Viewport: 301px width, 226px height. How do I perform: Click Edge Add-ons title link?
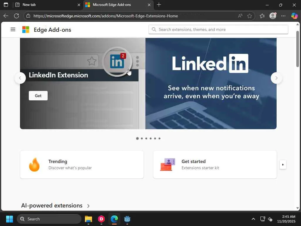point(52,30)
